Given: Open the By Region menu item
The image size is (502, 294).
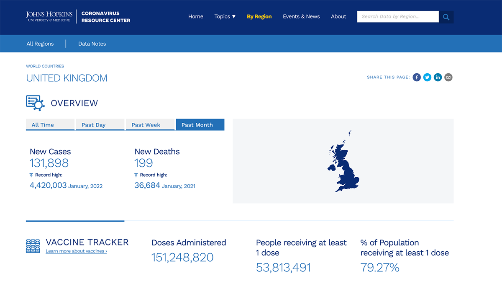Looking at the screenshot, I should coord(259,16).
